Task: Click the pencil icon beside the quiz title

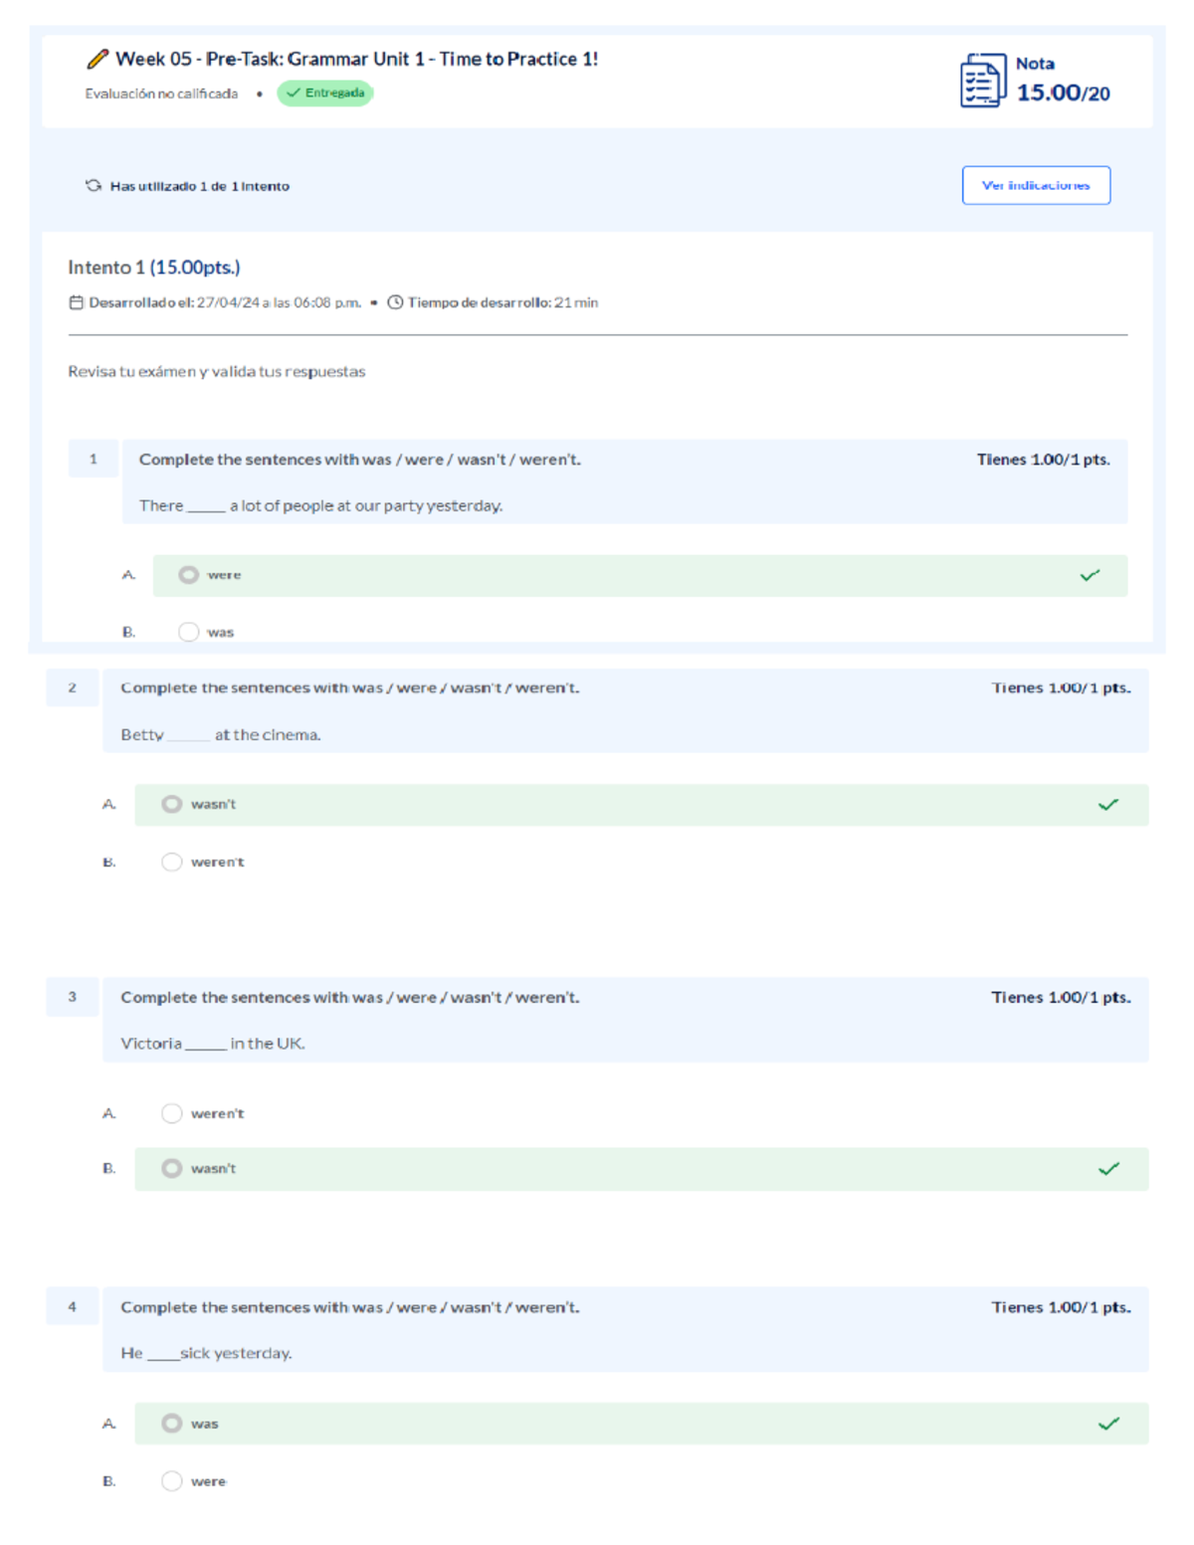Action: coord(96,59)
